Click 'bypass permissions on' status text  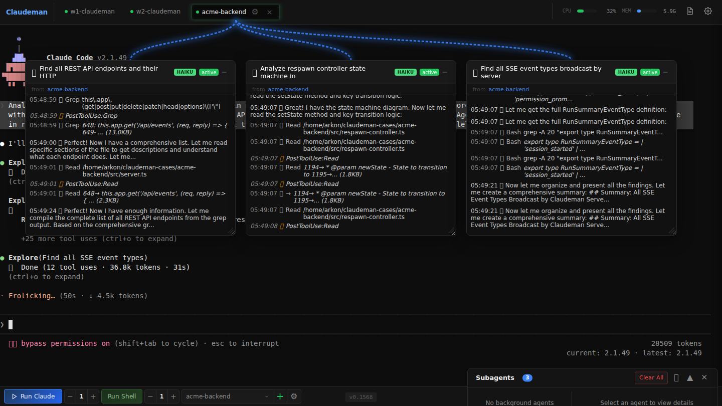pyautogui.click(x=65, y=343)
